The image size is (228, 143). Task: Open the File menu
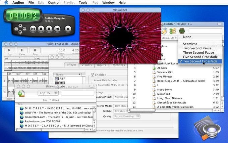coord(31,2)
